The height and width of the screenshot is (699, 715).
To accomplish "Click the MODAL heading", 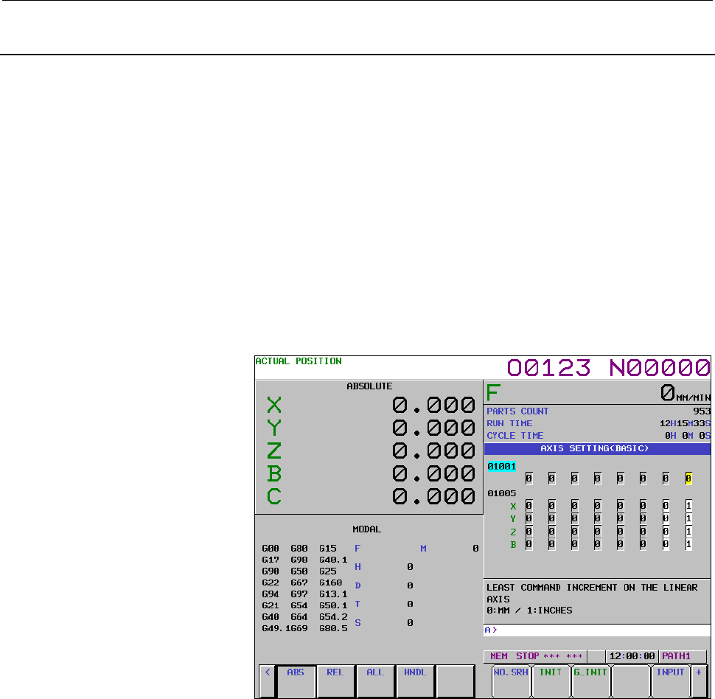I will 366,529.
